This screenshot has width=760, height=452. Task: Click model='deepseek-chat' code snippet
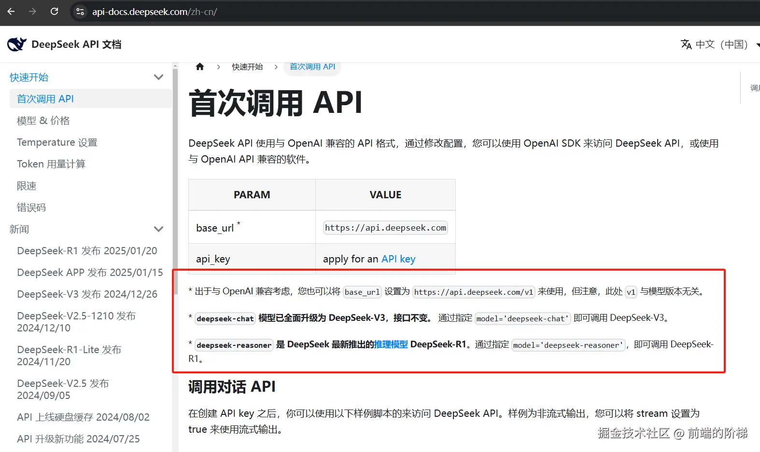click(x=523, y=318)
